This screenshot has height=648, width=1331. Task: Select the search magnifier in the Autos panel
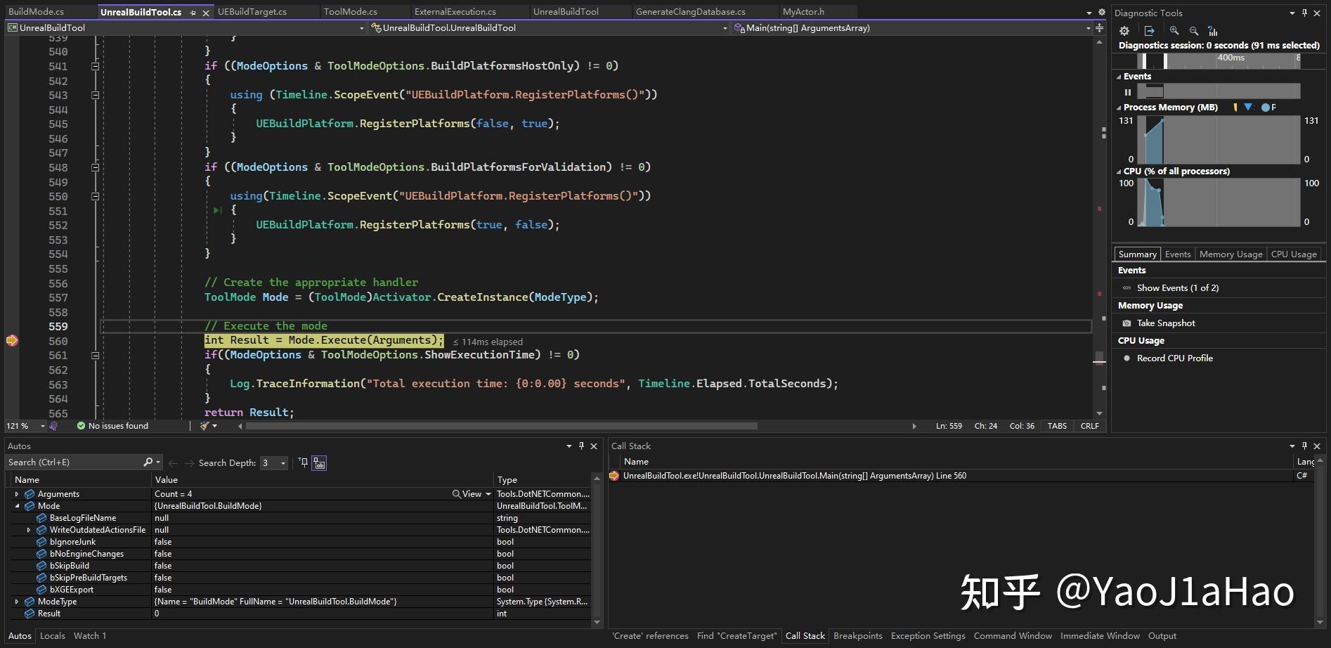148,462
